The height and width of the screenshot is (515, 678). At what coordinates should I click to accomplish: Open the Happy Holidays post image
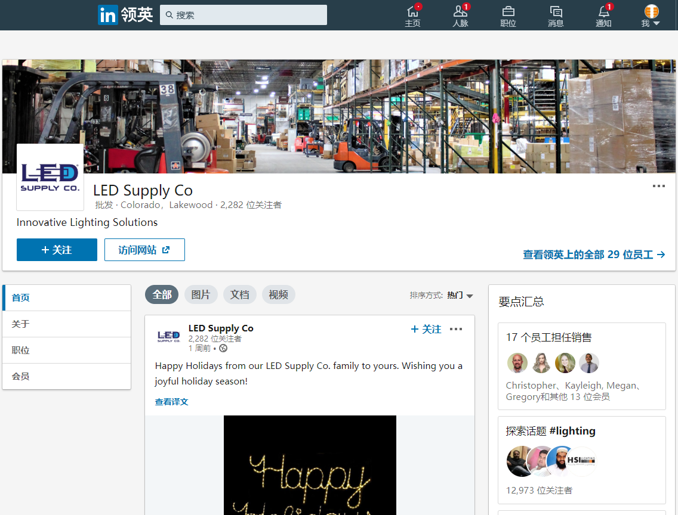pyautogui.click(x=310, y=465)
